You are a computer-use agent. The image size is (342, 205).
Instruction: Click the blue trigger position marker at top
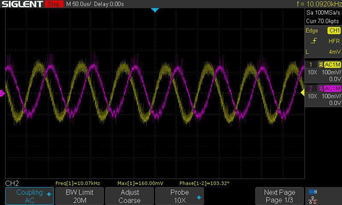coord(155,10)
